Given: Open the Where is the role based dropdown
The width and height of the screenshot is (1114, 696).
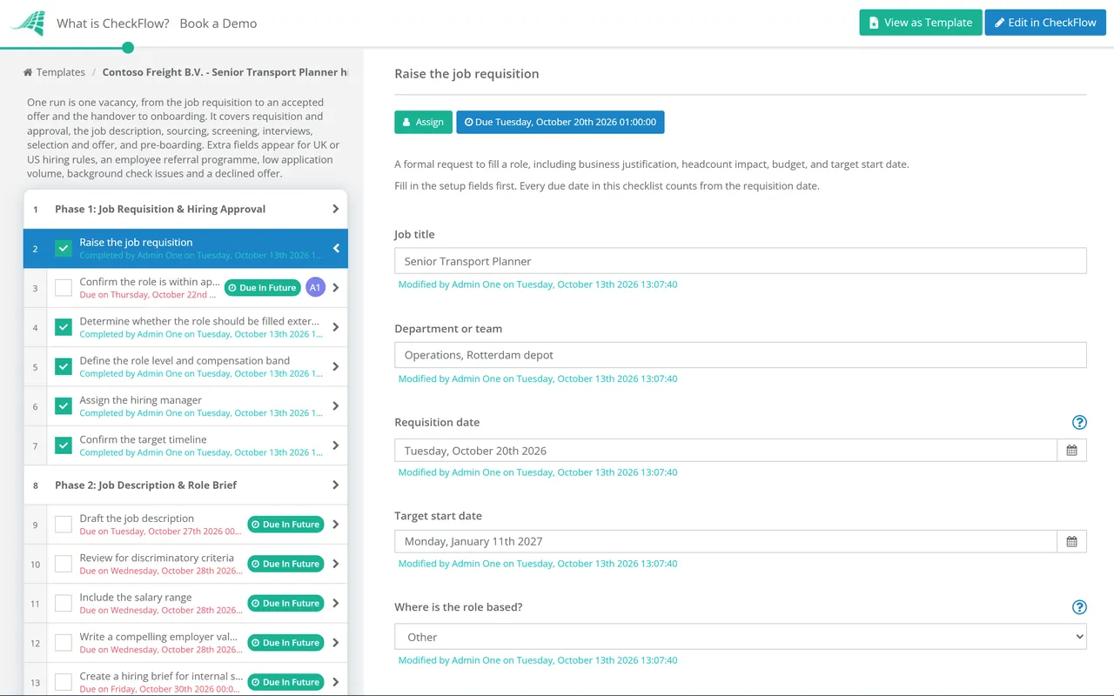Looking at the screenshot, I should [x=741, y=637].
